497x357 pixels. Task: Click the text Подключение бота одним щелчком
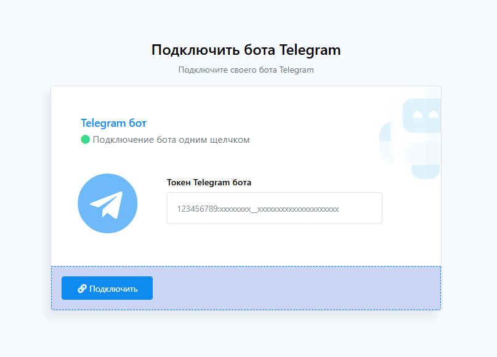(171, 140)
